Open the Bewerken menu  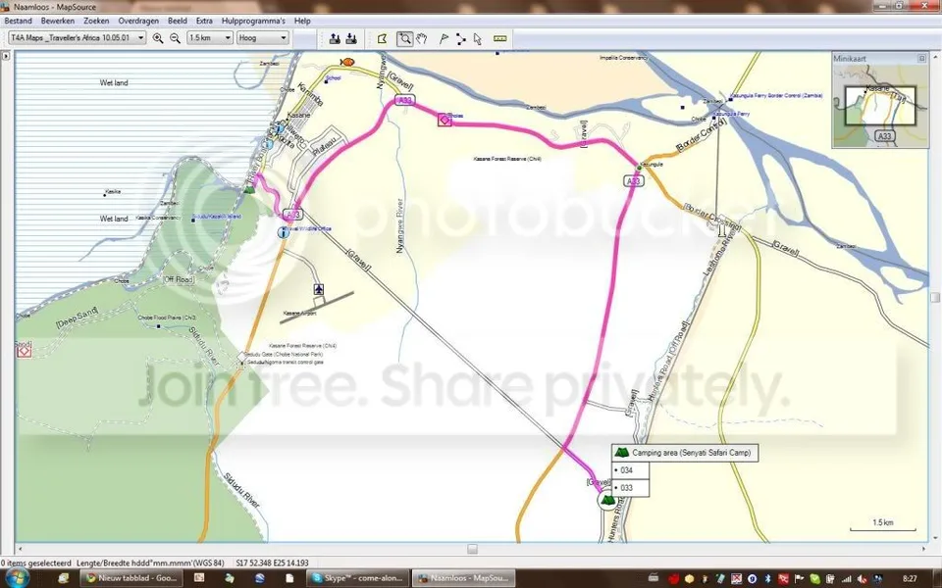click(x=58, y=21)
